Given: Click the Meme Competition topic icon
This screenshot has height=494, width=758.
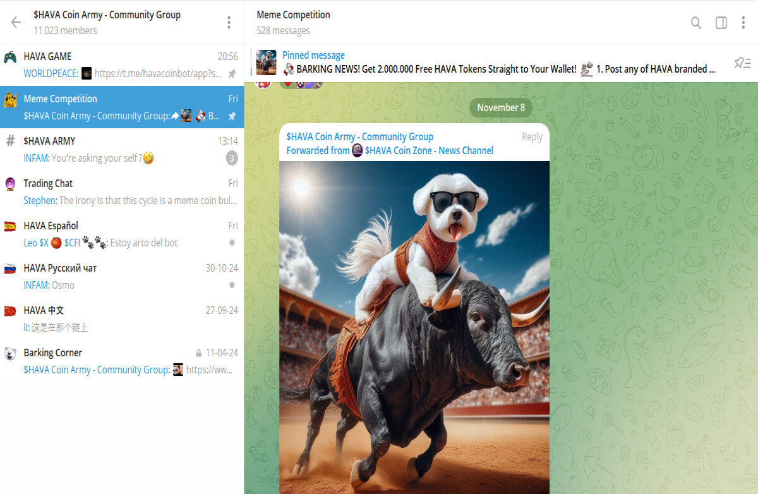Looking at the screenshot, I should point(10,99).
